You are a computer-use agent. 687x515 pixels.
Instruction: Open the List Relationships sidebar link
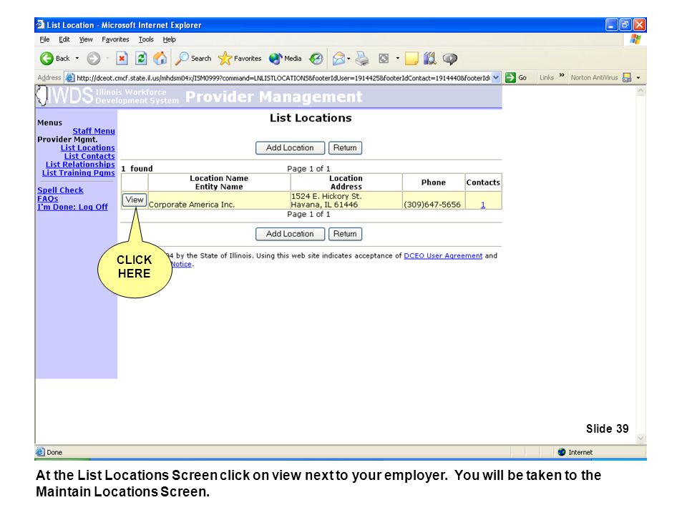(80, 165)
